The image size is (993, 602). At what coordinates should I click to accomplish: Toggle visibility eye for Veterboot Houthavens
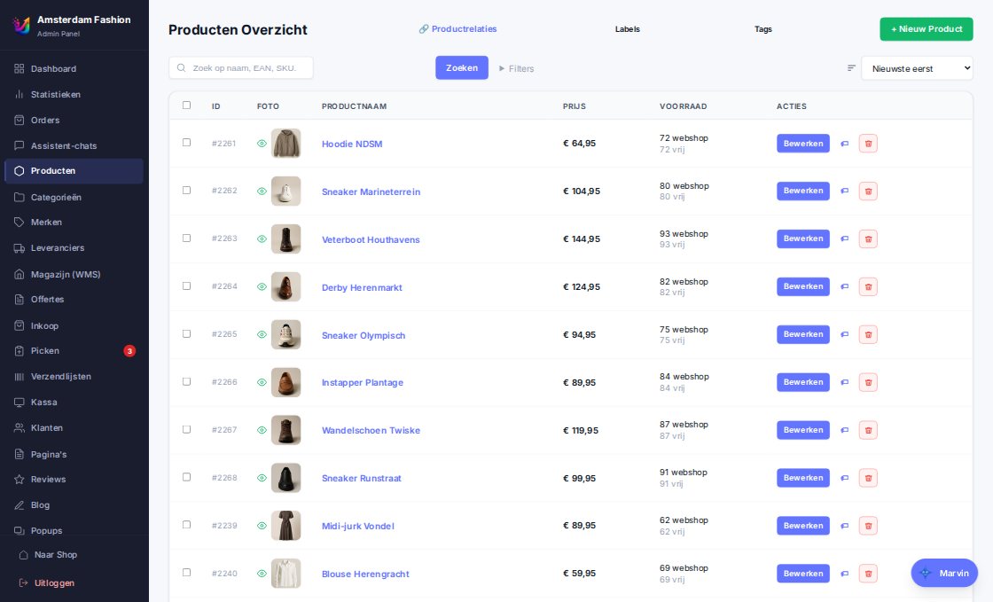pos(262,239)
